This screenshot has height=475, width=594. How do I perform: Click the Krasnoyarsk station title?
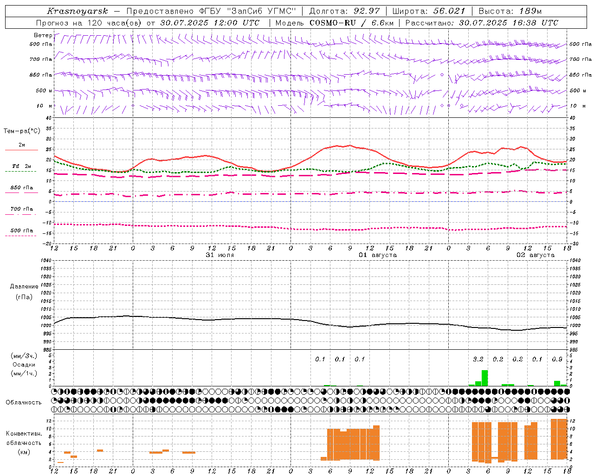tap(77, 11)
